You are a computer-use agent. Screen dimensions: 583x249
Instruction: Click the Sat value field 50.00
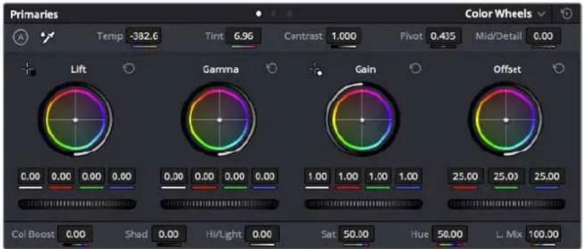[356, 234]
